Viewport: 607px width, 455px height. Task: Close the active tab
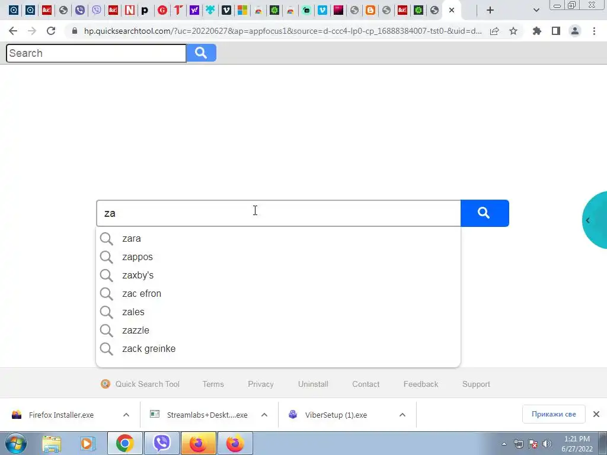tap(451, 11)
